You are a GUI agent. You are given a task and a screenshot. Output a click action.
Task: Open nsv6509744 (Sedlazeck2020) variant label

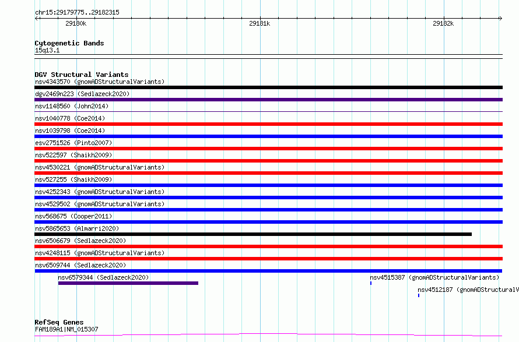tap(80, 265)
